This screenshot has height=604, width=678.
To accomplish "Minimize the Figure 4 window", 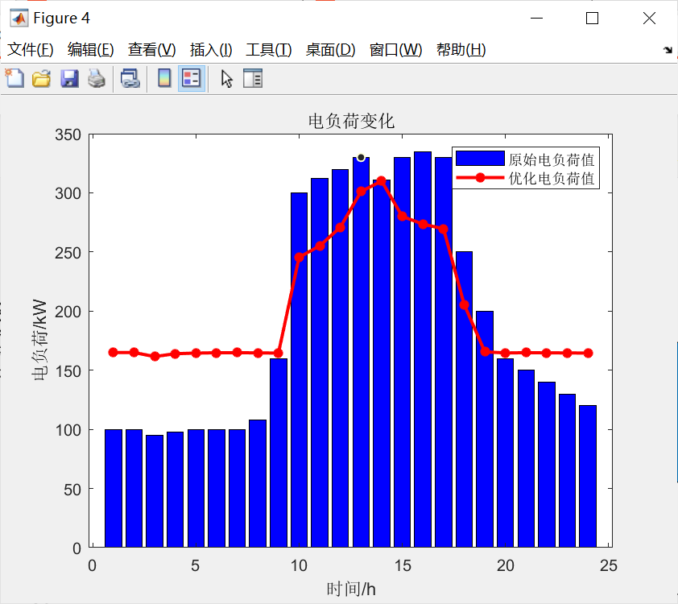I will coord(536,19).
